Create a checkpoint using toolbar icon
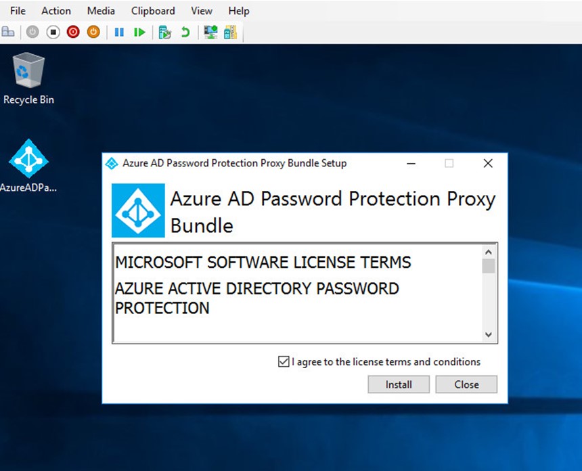This screenshot has width=582, height=471. coord(164,32)
